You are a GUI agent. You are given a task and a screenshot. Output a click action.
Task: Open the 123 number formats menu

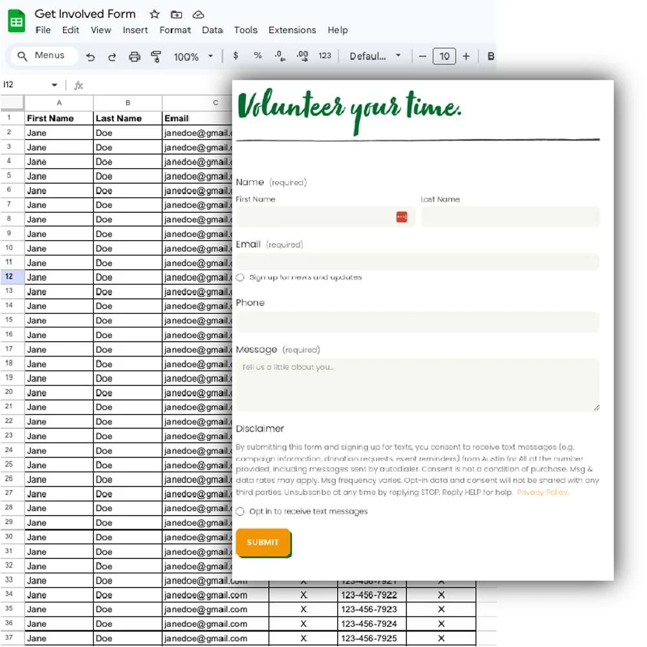pyautogui.click(x=325, y=55)
